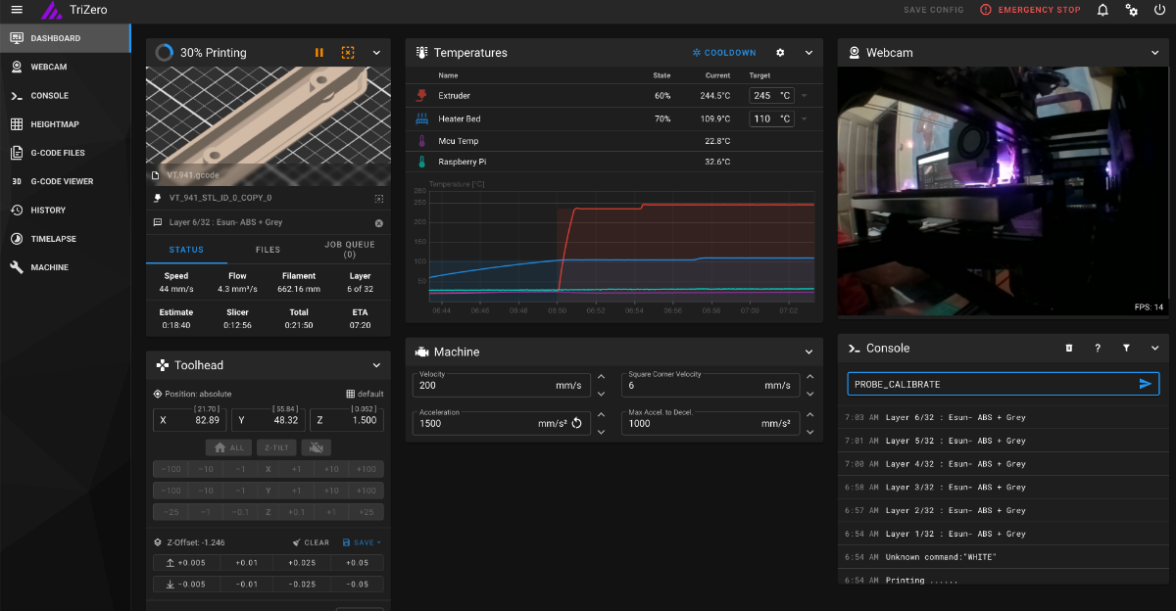Open Heater Bed target preset dropdown
Viewport: 1176px width, 611px height.
point(805,118)
